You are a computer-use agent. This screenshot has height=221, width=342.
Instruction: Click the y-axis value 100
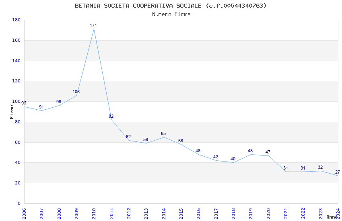pyautogui.click(x=16, y=102)
